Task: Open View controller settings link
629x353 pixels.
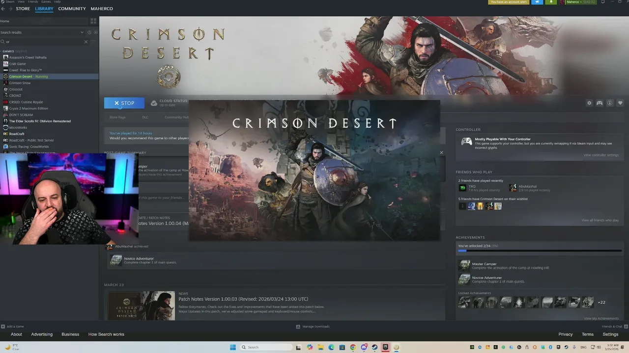Action: pos(601,155)
